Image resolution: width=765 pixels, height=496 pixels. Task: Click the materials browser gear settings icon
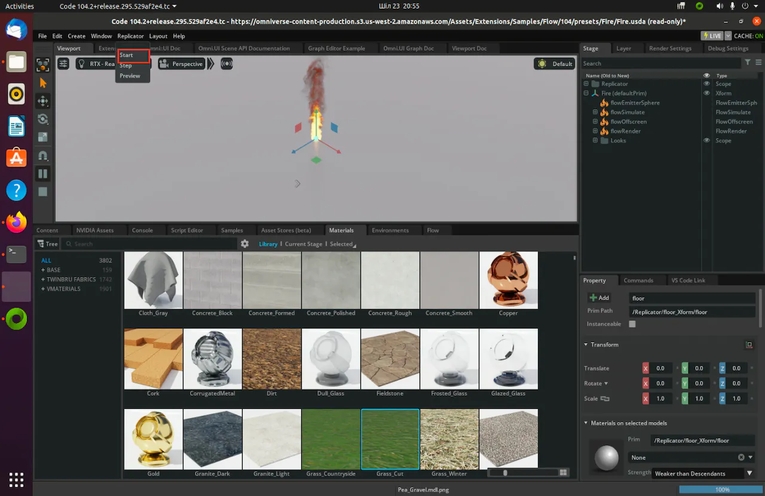[244, 244]
